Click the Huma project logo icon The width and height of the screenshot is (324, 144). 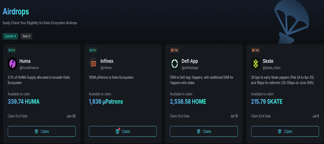[x=12, y=64]
